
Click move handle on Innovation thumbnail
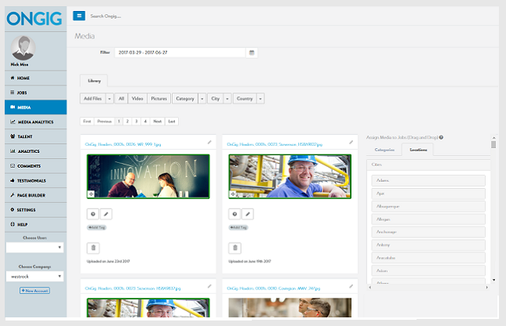click(x=91, y=194)
